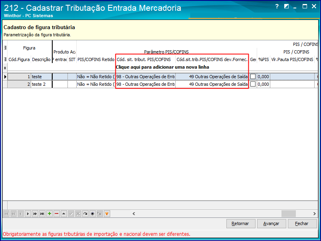Open help question mark in title bar

[277, 6]
